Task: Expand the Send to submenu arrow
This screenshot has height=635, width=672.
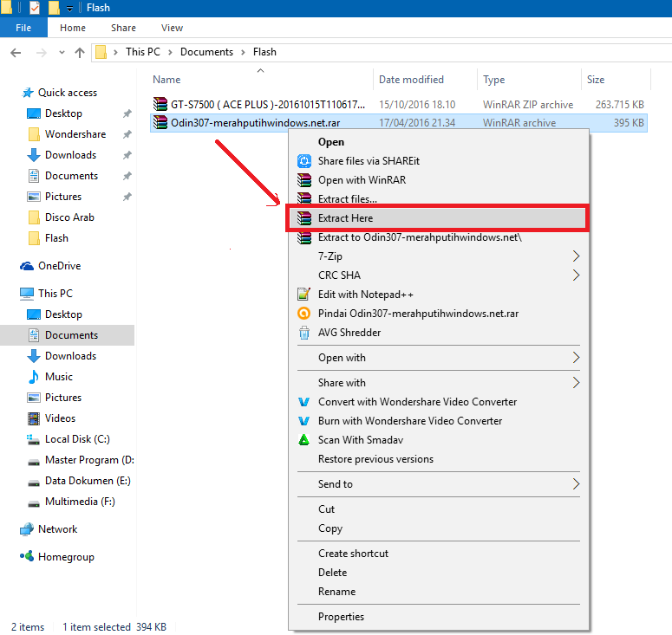Action: 576,484
